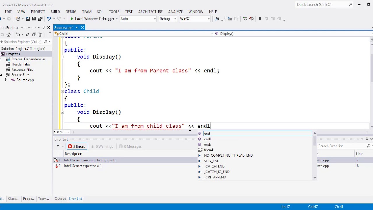373x210 pixels.
Task: Click the Error List filter funnel icon
Action: pos(58,146)
